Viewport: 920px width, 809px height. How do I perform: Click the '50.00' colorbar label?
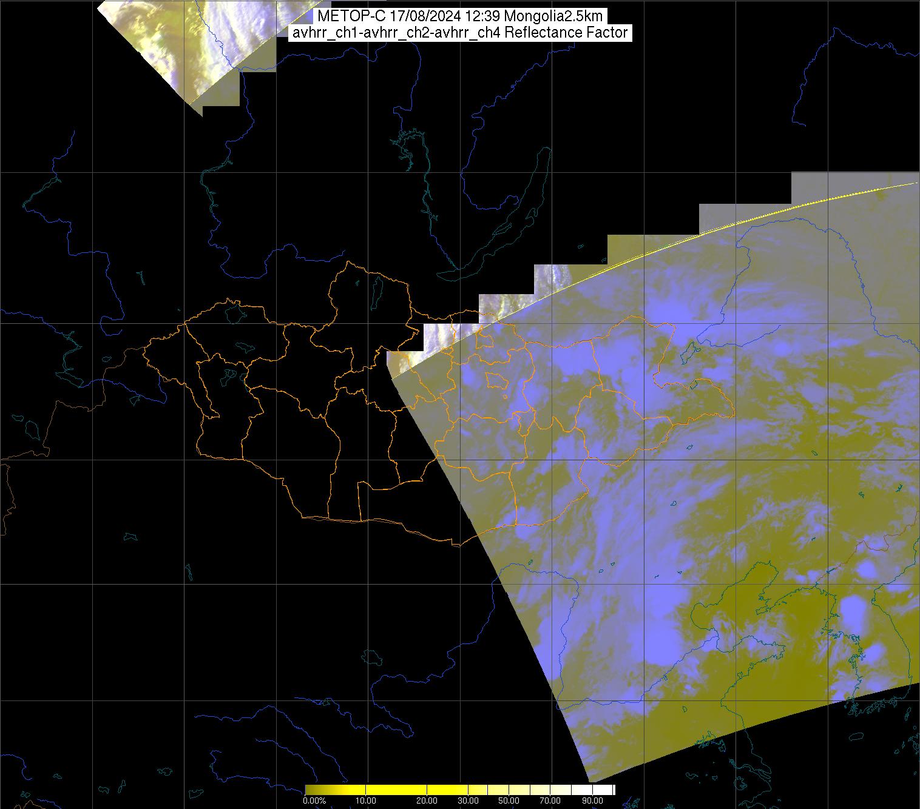click(x=510, y=801)
